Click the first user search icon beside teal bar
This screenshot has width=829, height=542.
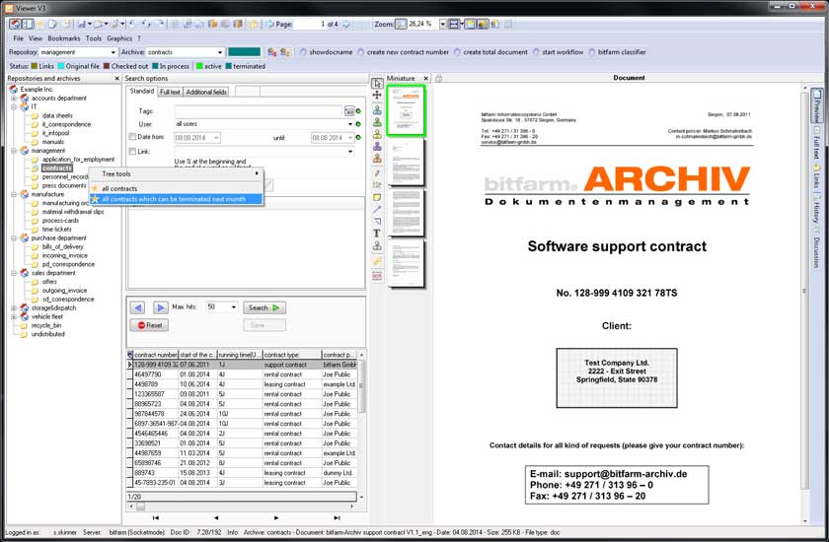tap(272, 52)
